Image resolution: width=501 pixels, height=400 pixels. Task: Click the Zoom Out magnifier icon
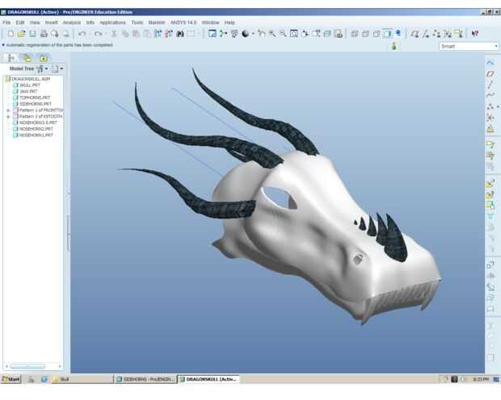[283, 34]
